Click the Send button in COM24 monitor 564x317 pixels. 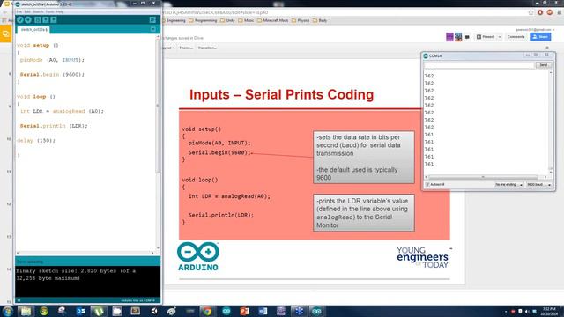(x=543, y=65)
